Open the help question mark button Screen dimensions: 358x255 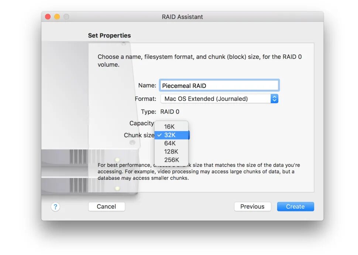pyautogui.click(x=55, y=207)
